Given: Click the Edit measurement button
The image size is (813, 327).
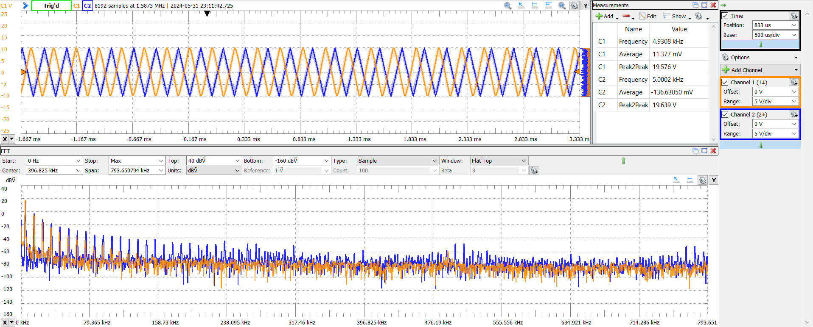Looking at the screenshot, I should (648, 16).
